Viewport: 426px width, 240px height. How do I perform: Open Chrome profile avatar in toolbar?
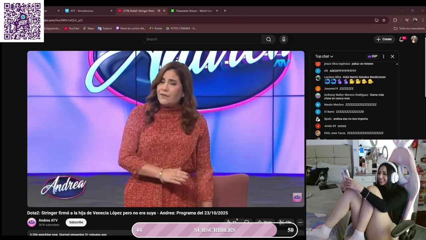[x=415, y=20]
